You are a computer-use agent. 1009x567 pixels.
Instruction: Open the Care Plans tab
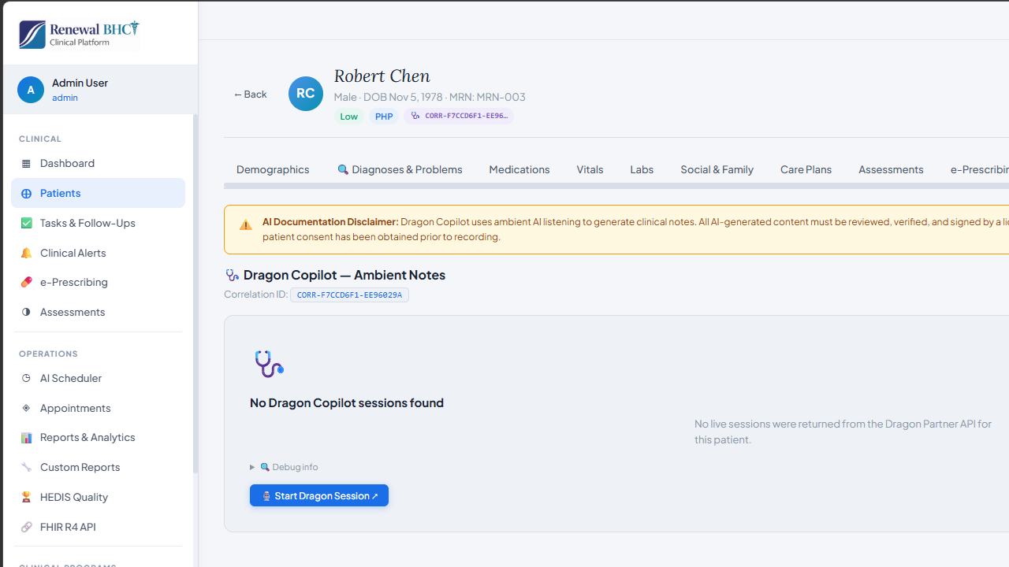[806, 169]
